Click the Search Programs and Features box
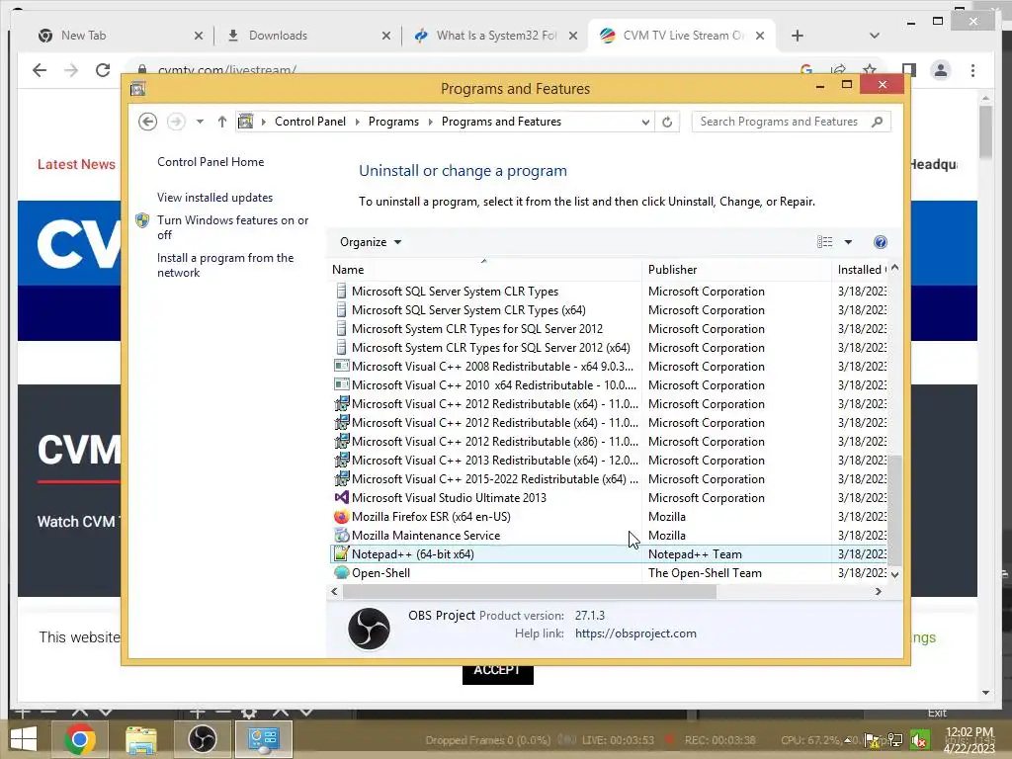The height and width of the screenshot is (759, 1012). pos(791,122)
